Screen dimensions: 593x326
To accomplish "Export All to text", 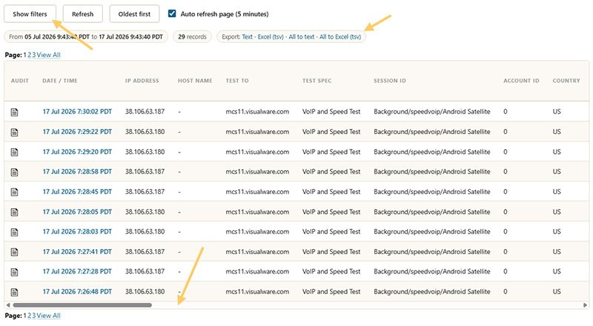I will [x=302, y=37].
